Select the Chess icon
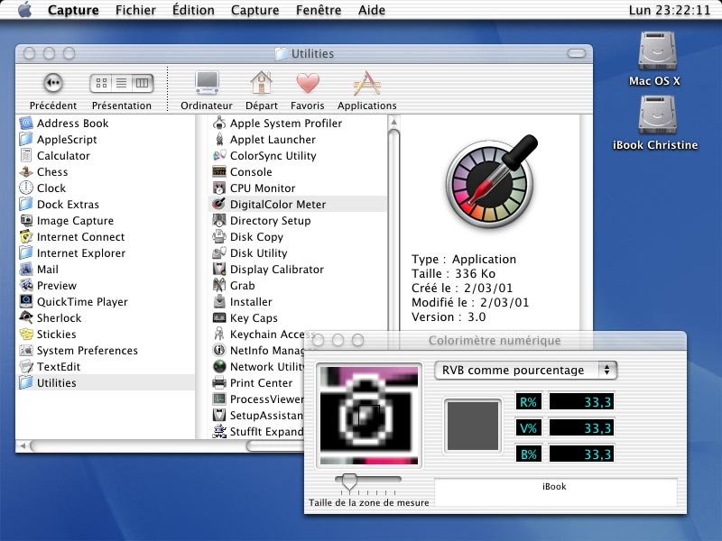Screen dimensions: 722x541 26,171
